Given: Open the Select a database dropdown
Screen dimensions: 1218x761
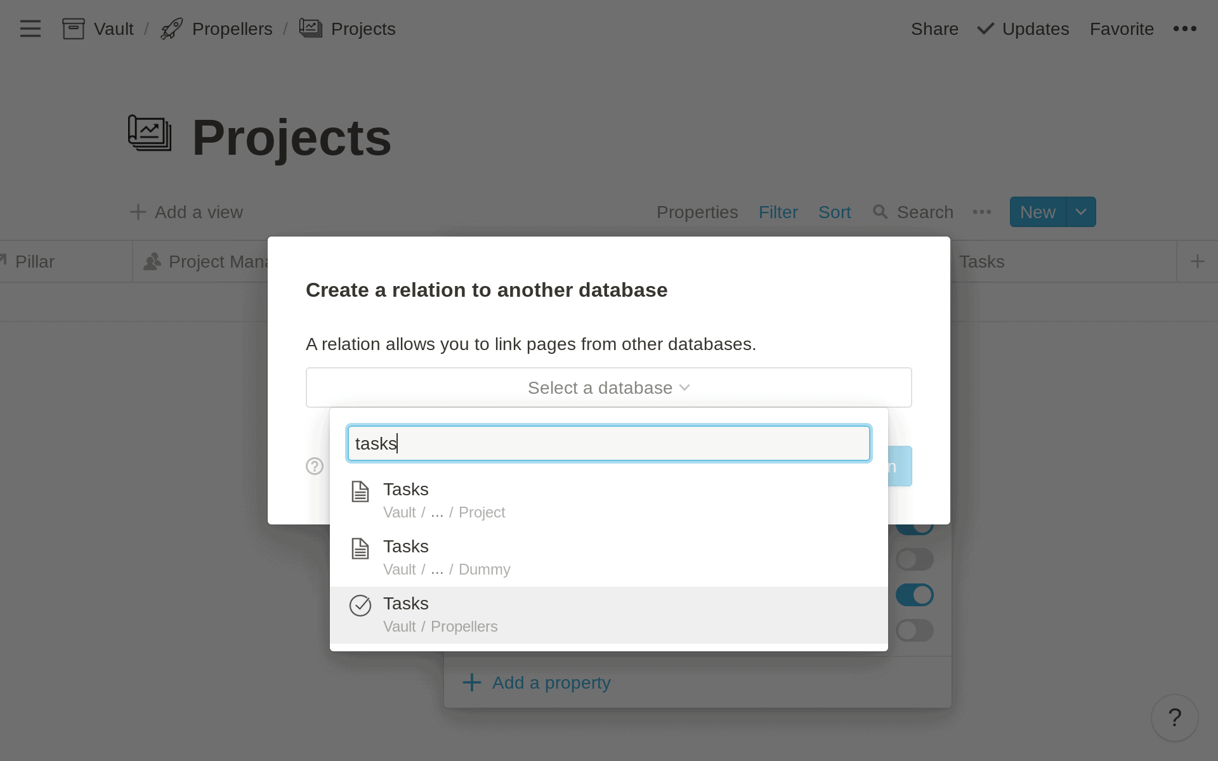Looking at the screenshot, I should tap(608, 387).
